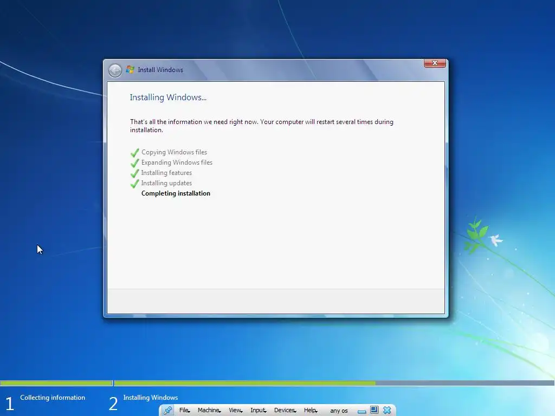Minimize the VM via mini toolbar icon

(x=362, y=412)
